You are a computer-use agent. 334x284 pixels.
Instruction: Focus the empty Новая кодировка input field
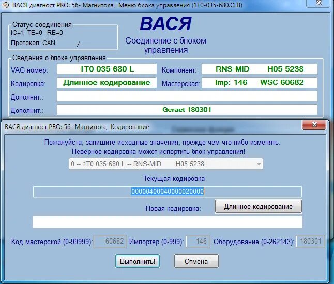[x=168, y=222]
